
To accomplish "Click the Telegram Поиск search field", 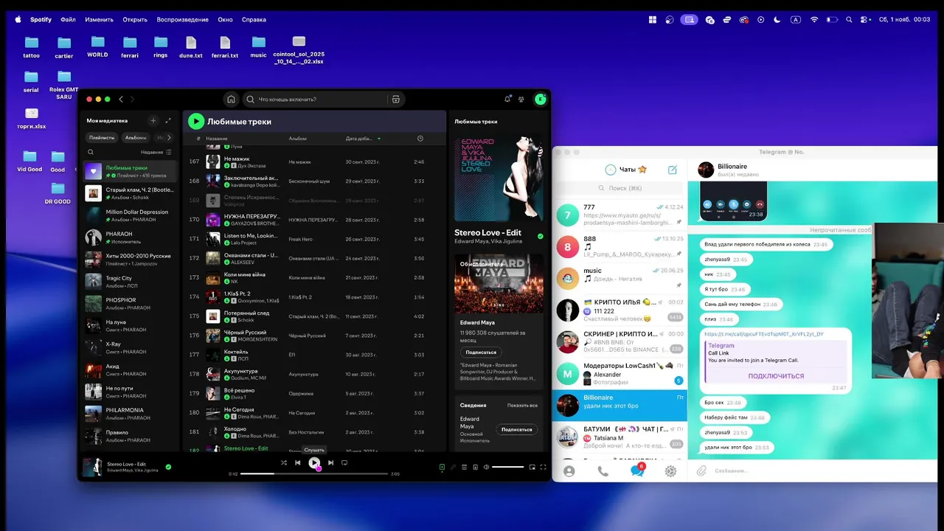I will 619,188.
